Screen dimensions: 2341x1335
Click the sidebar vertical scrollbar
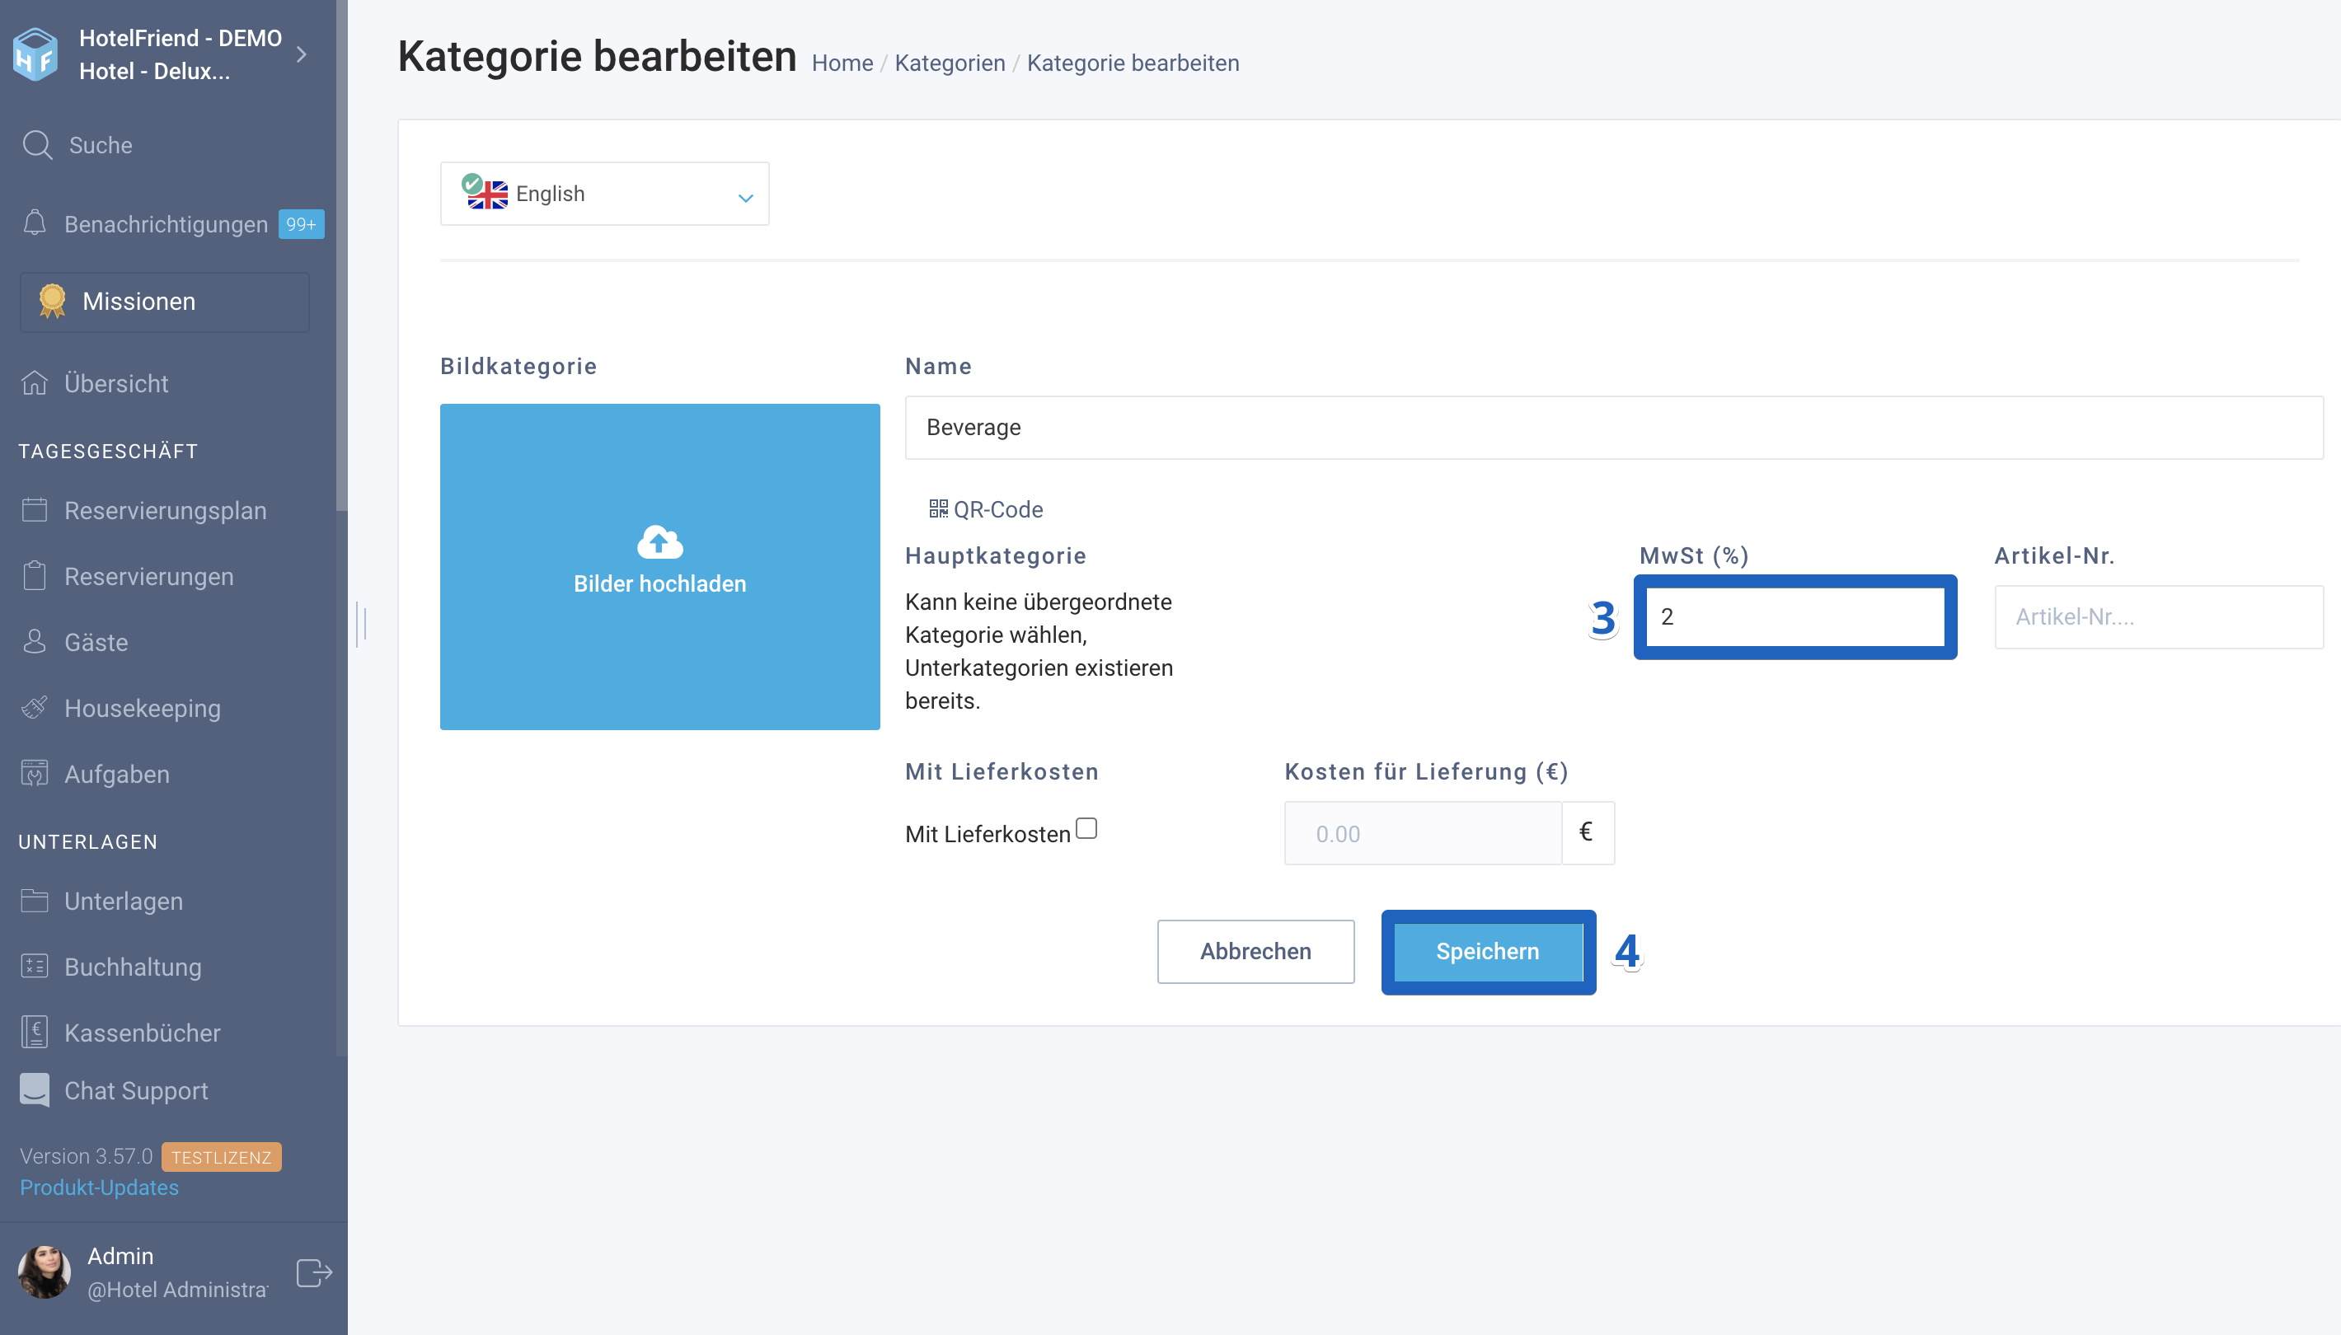(x=342, y=257)
